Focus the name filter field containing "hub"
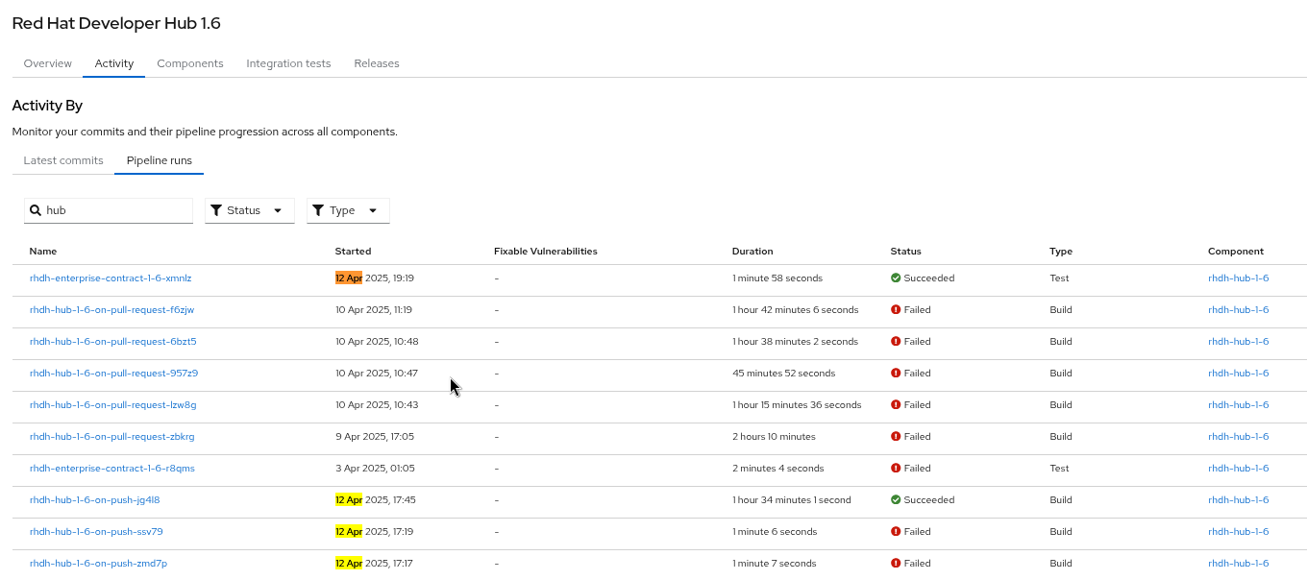Screen dimensions: 1307x580 [x=117, y=210]
